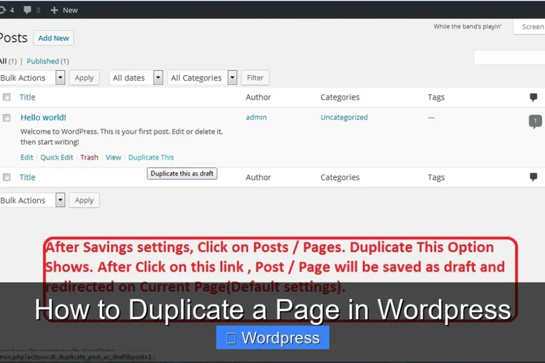545x363 pixels.
Task: Click into the search posts field
Action: (x=509, y=57)
